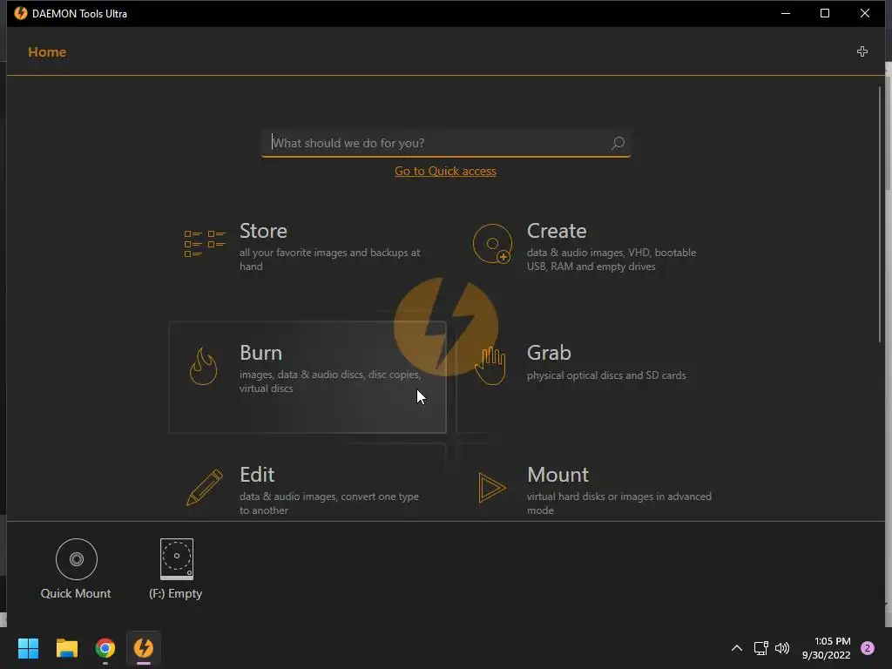Open File Explorer from the taskbar

coord(66,648)
